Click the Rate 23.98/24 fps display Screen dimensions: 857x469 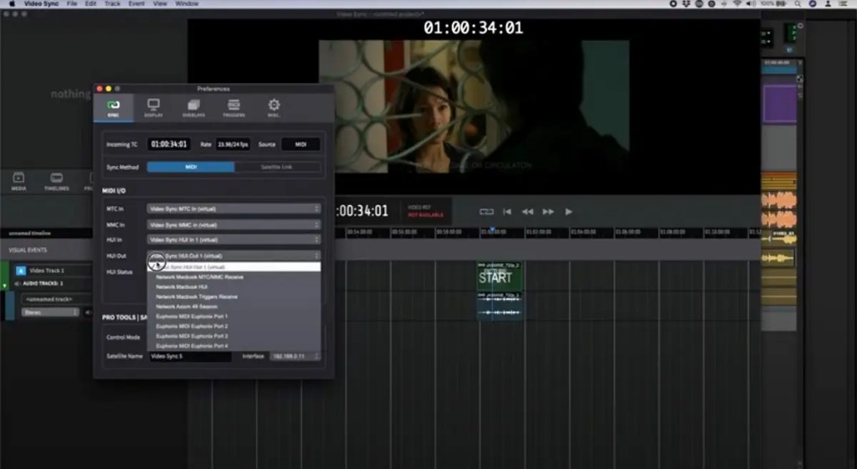(233, 144)
